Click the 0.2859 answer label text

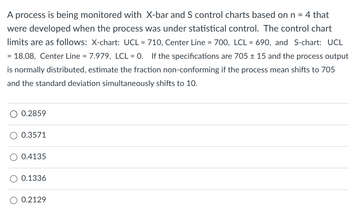(x=34, y=114)
